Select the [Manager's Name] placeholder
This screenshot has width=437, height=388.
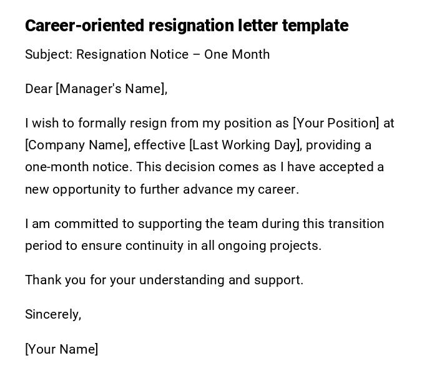111,89
